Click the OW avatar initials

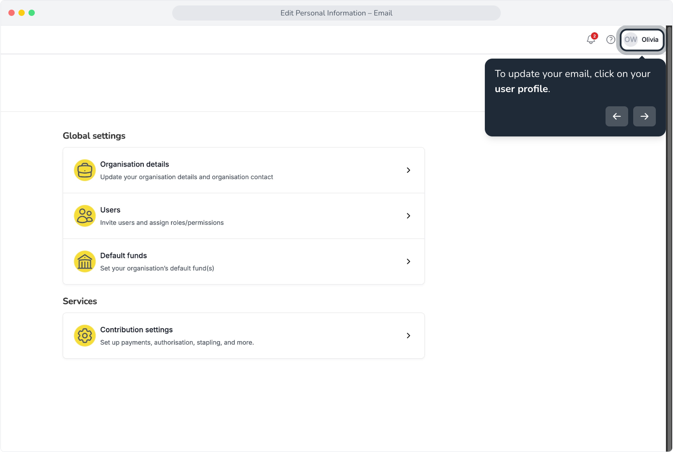[x=631, y=39]
